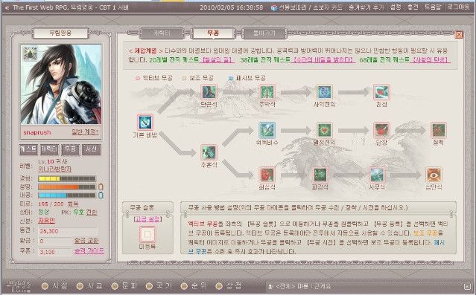Select the 쇄심식 skill icon

267,175
